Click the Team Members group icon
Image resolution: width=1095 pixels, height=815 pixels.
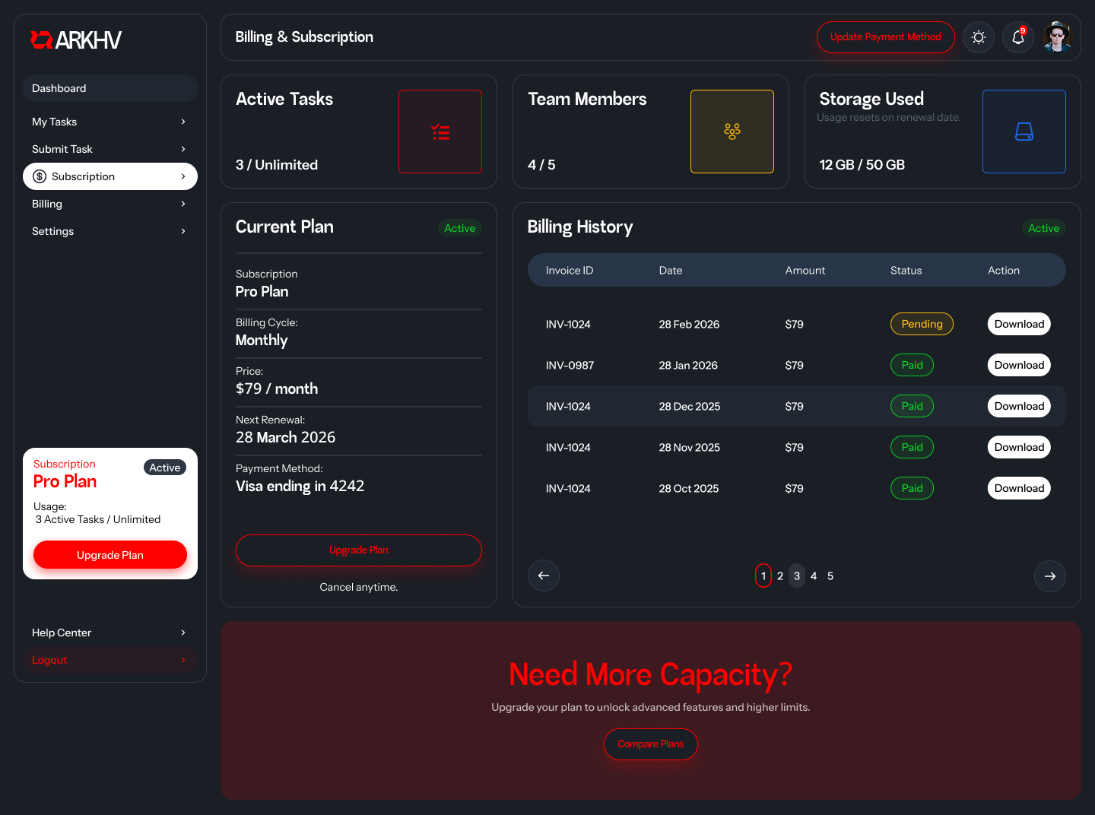click(x=732, y=132)
